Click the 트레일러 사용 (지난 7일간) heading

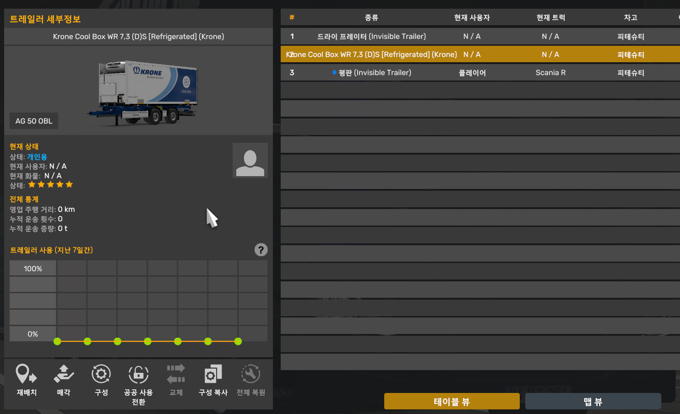pos(51,250)
